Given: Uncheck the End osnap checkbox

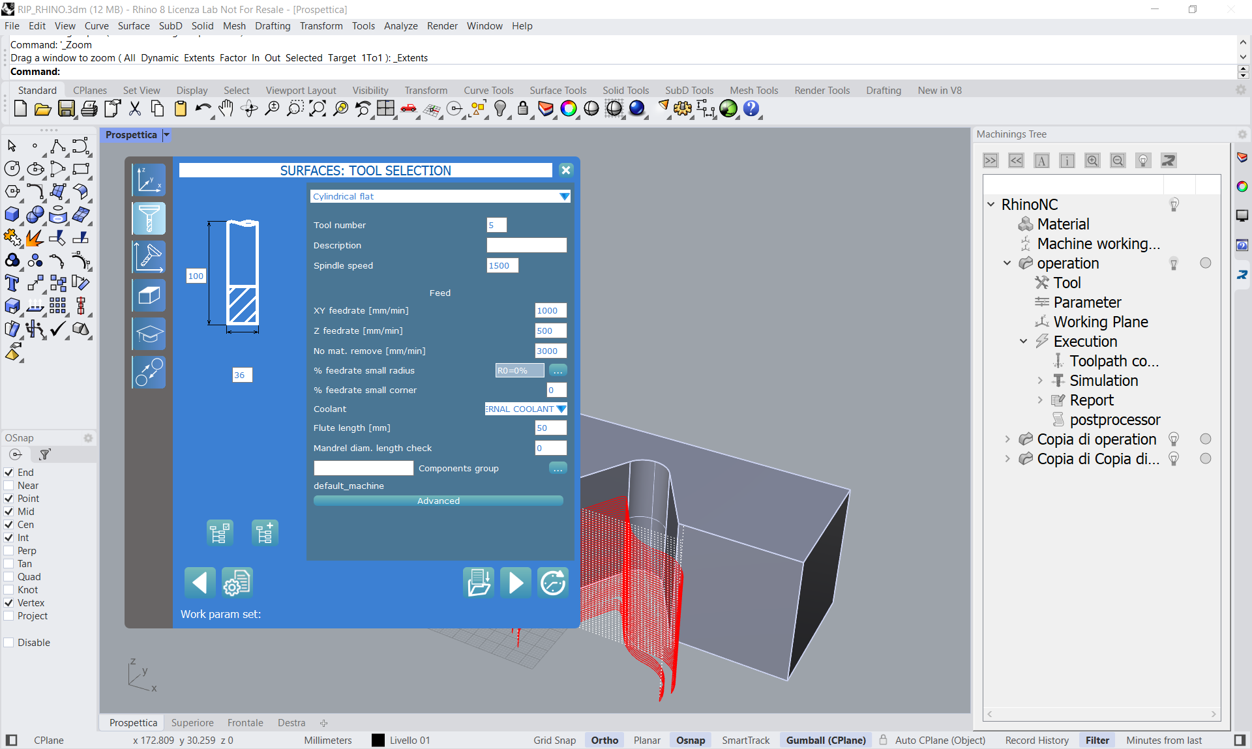Looking at the screenshot, I should 9,472.
